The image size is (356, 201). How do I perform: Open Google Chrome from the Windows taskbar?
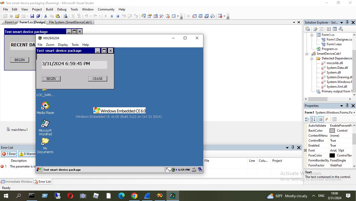coord(134,196)
